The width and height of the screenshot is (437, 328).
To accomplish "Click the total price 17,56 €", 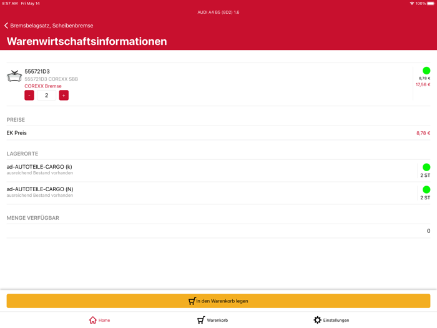I will point(423,84).
